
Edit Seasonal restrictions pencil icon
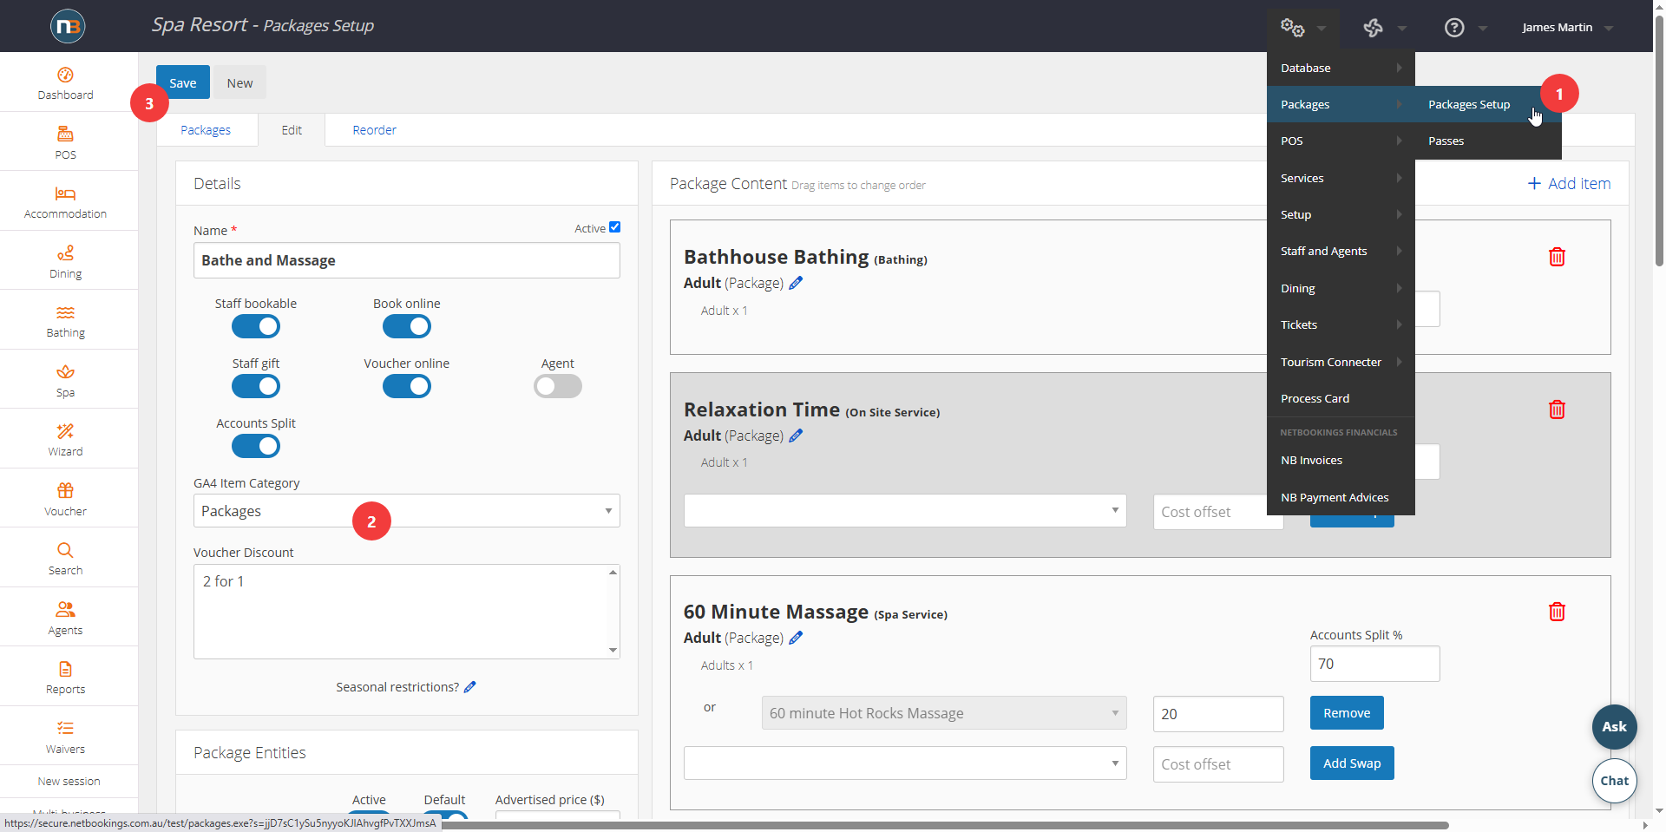(470, 687)
